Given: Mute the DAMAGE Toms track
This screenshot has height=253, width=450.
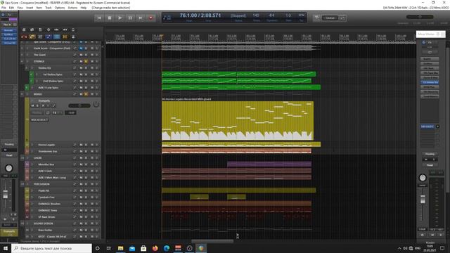Looking at the screenshot, I should tap(81, 210).
